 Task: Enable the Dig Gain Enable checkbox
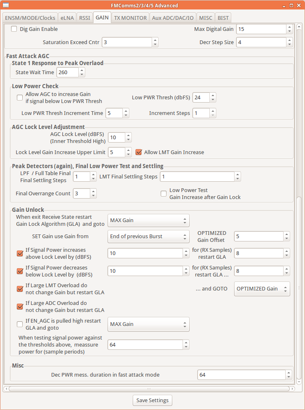click(14, 29)
